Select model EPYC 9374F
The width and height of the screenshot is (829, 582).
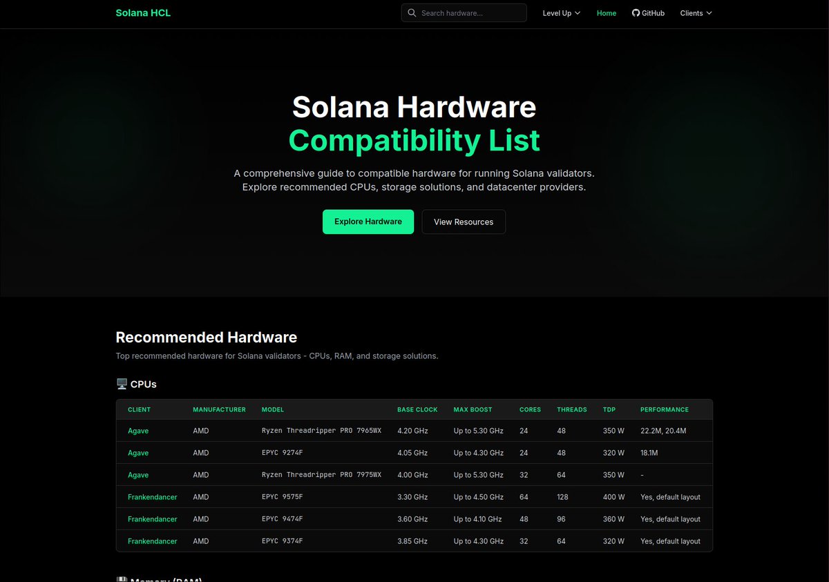[x=282, y=541]
